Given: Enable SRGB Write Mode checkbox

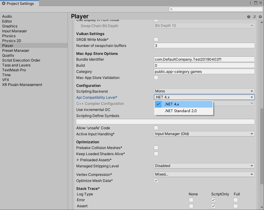Looking at the screenshot, I should (156, 39).
